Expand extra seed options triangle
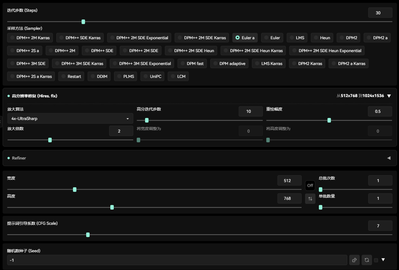The image size is (399, 270). click(383, 260)
